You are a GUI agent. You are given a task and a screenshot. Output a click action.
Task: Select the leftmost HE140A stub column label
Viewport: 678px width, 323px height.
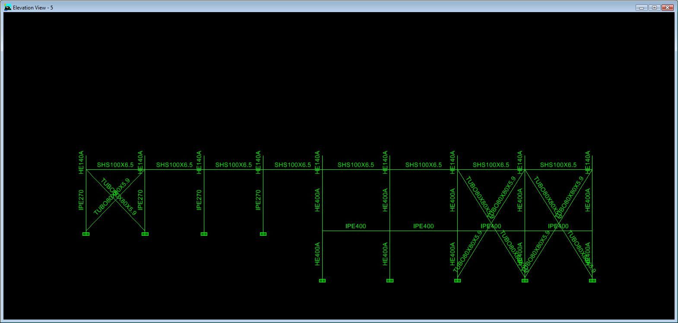pos(81,162)
